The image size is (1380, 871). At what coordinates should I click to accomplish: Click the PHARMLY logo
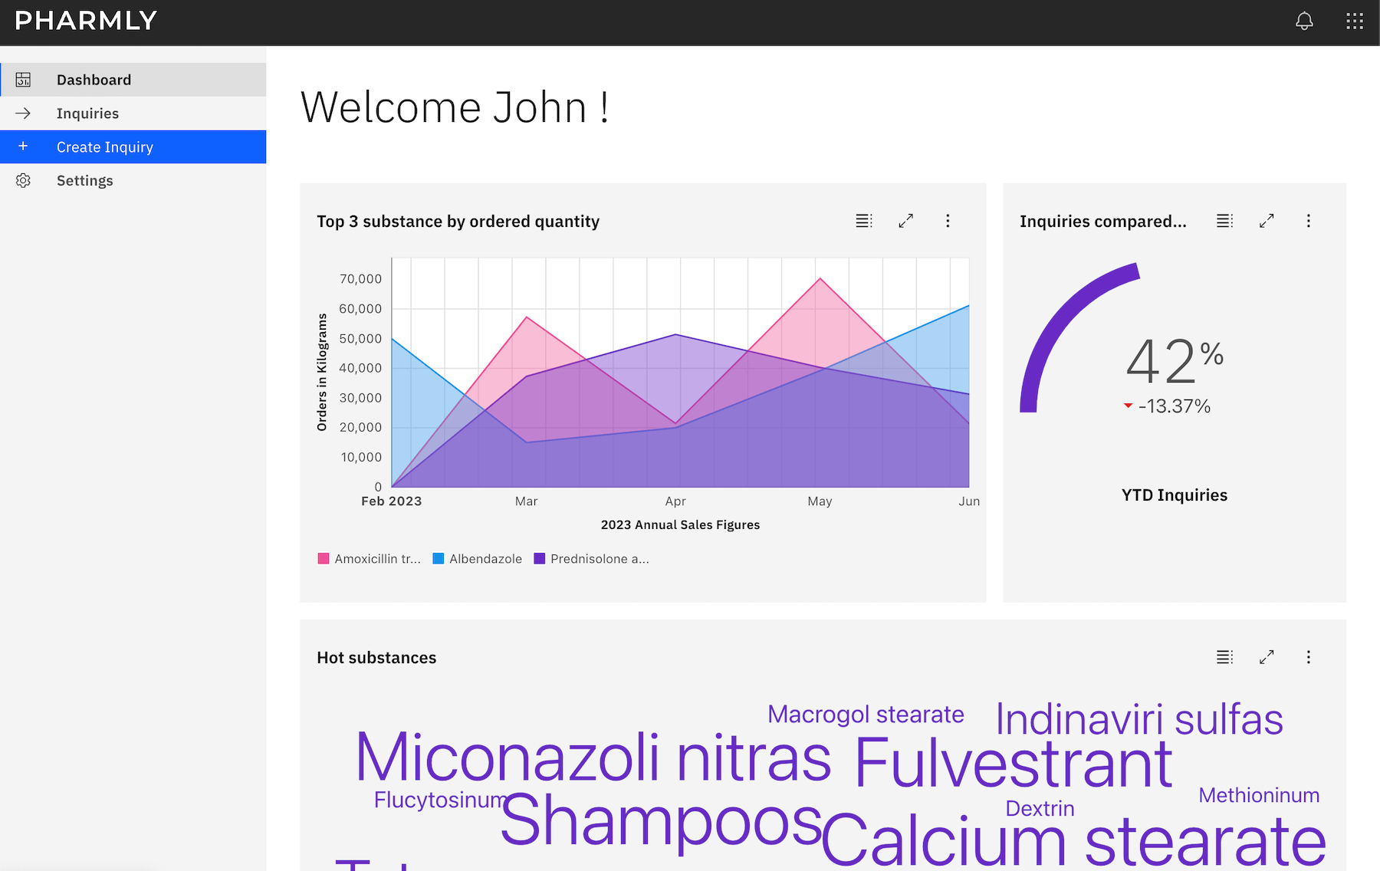(x=86, y=21)
